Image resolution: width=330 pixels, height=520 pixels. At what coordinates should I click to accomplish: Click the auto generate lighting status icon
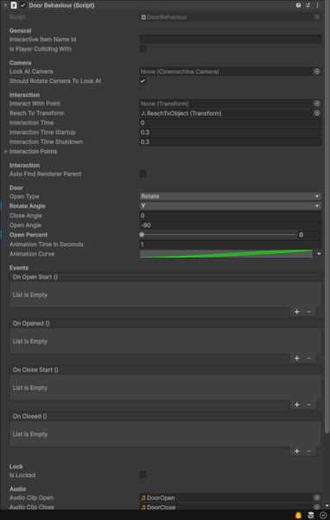(298, 515)
